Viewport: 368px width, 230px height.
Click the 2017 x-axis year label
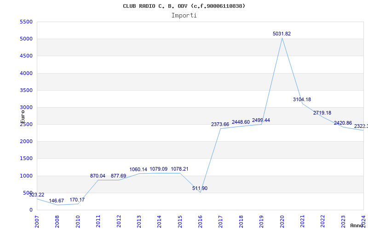pos(221,222)
